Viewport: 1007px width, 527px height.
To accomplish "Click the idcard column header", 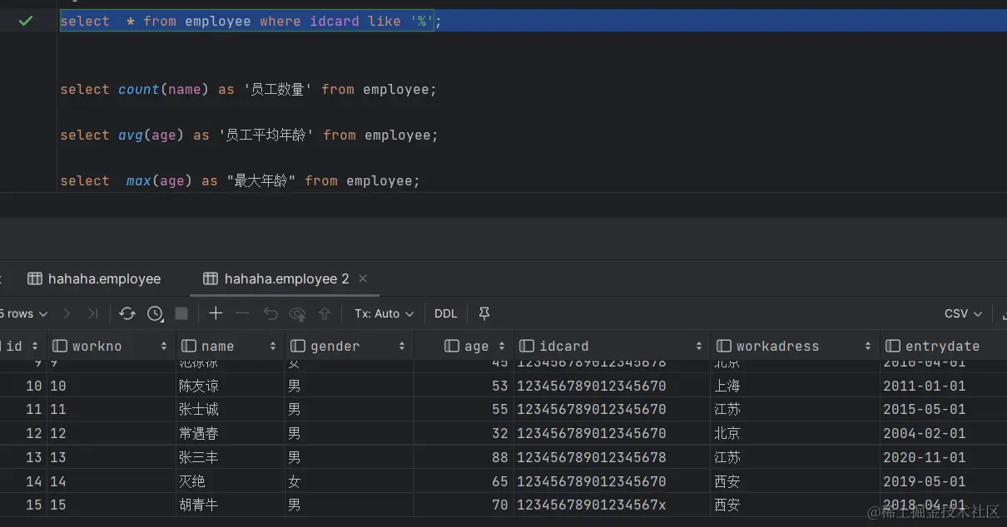I will tap(564, 346).
